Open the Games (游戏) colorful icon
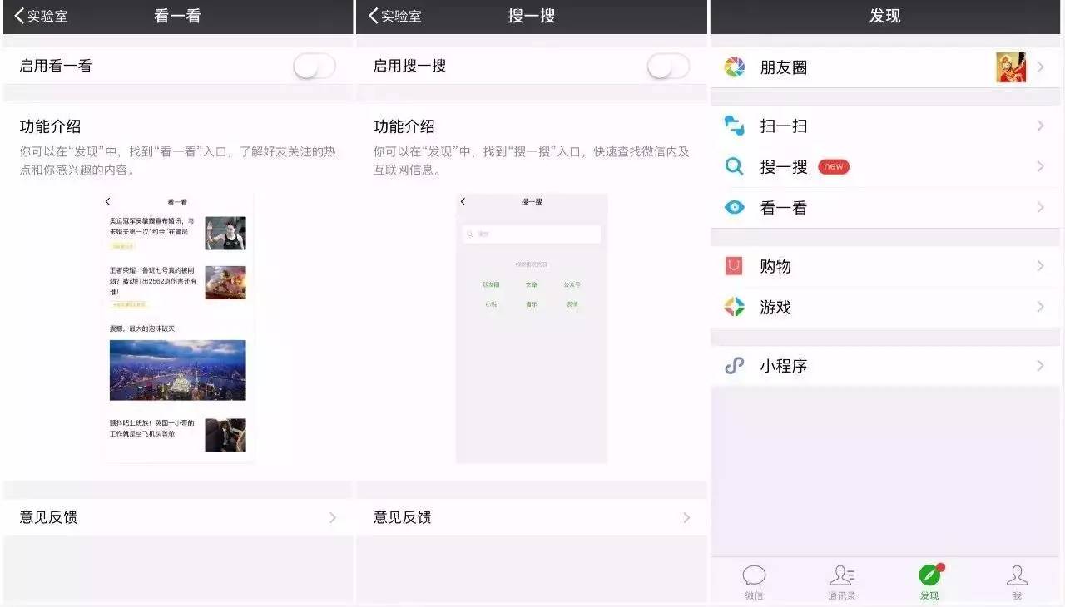Image resolution: width=1065 pixels, height=607 pixels. tap(734, 307)
